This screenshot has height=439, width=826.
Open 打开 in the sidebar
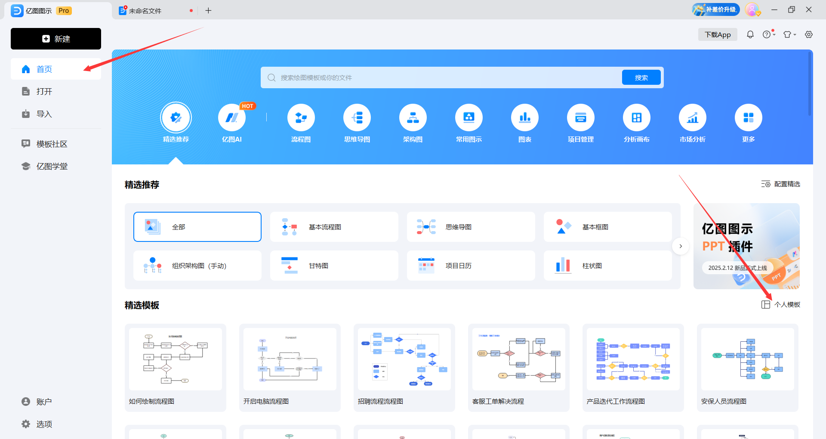(56, 91)
